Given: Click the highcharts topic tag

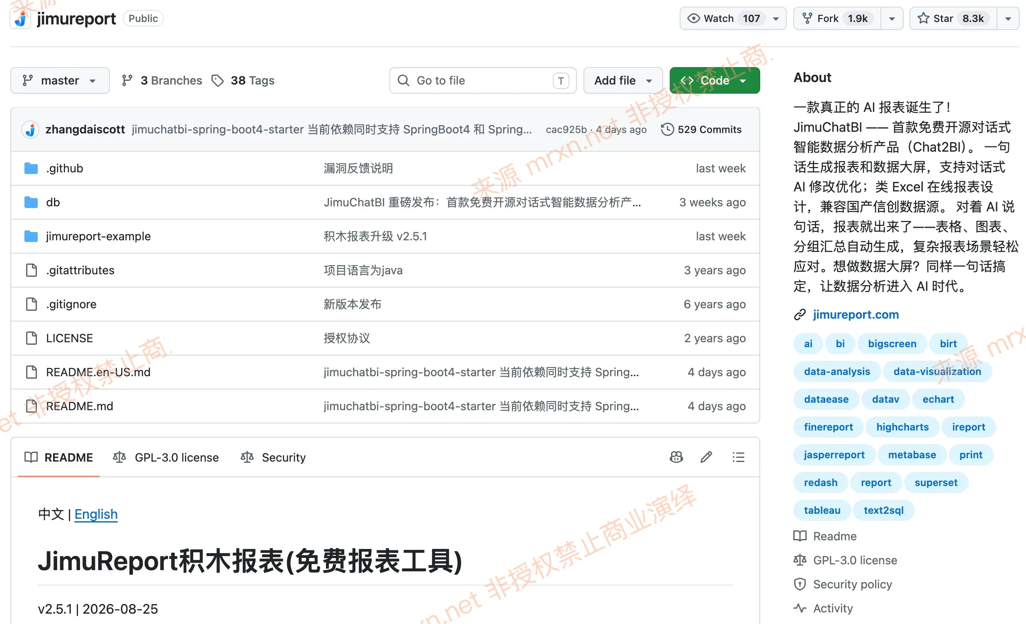Looking at the screenshot, I should (902, 427).
